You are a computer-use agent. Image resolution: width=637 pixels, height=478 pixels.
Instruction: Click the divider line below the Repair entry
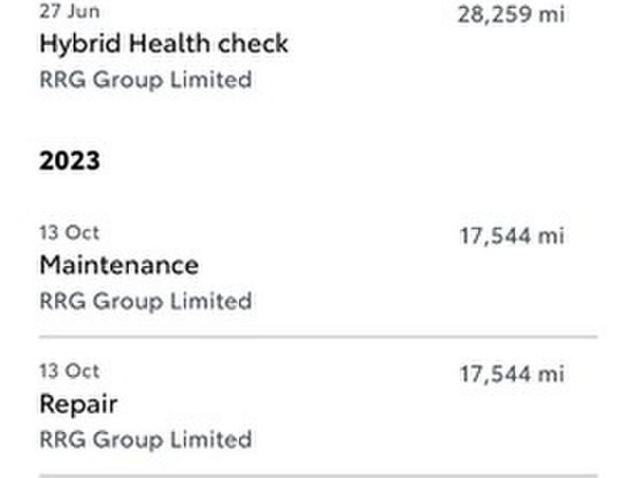318,475
